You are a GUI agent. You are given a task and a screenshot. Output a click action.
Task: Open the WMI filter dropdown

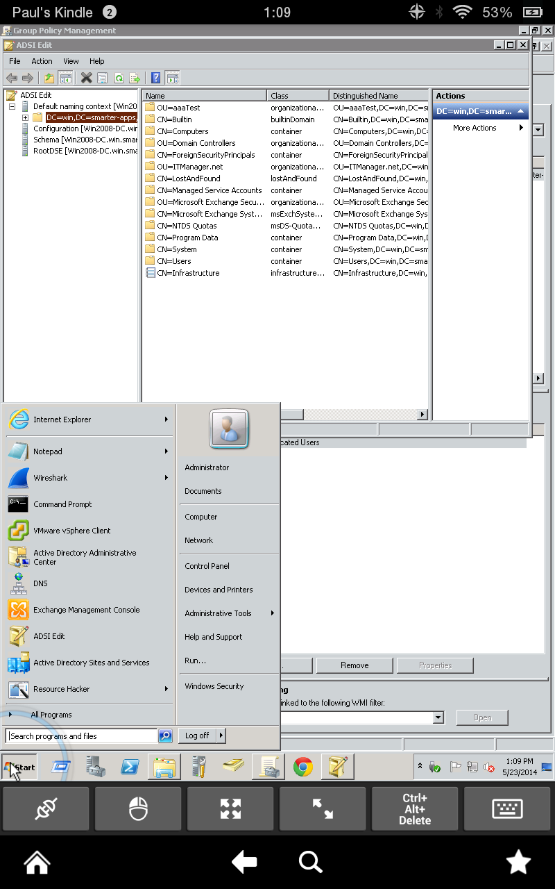tap(438, 717)
